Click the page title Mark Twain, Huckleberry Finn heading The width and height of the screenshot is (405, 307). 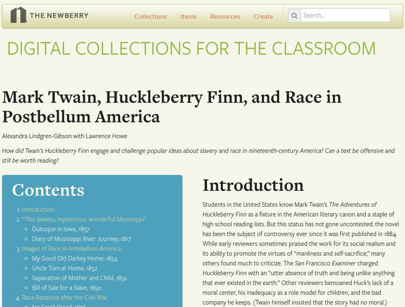pyautogui.click(x=172, y=107)
